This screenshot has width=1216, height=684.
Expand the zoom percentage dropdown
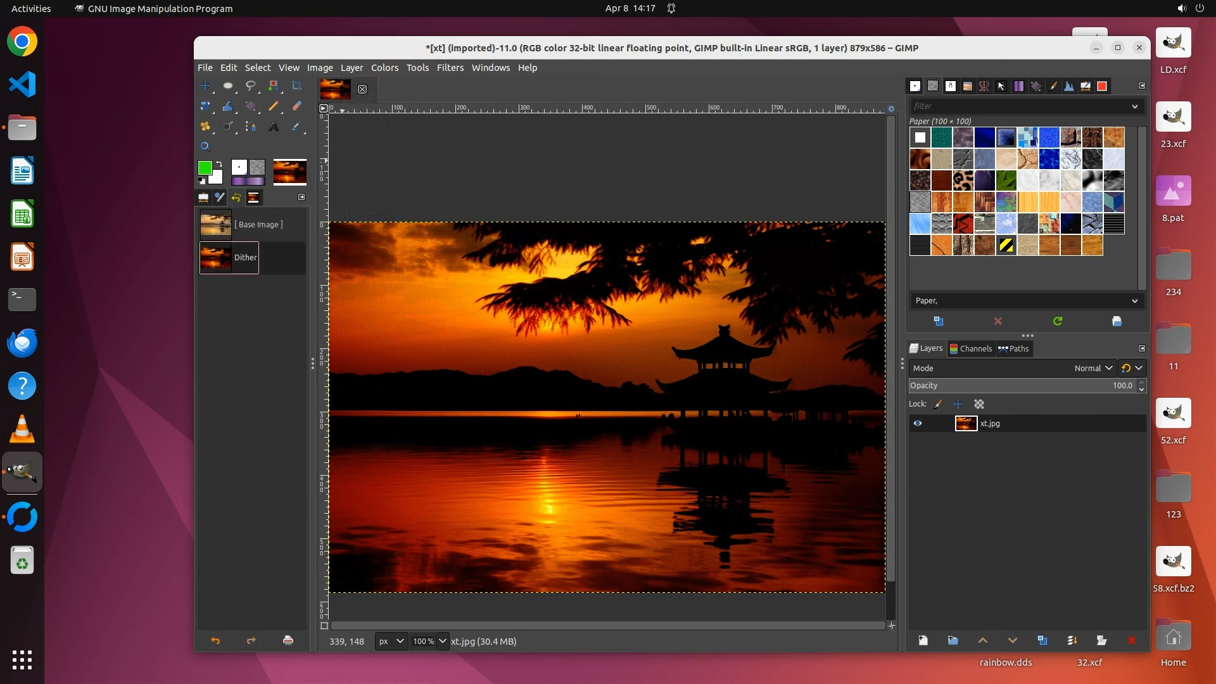point(443,641)
